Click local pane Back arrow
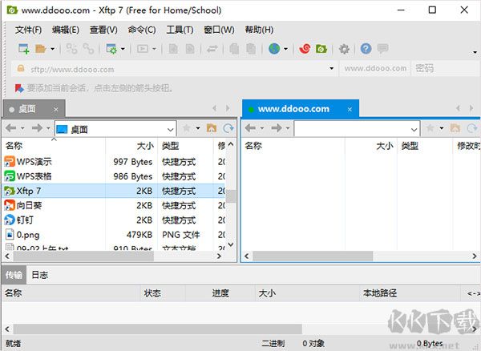Screen dimensions: 481x351 [x=10, y=128]
